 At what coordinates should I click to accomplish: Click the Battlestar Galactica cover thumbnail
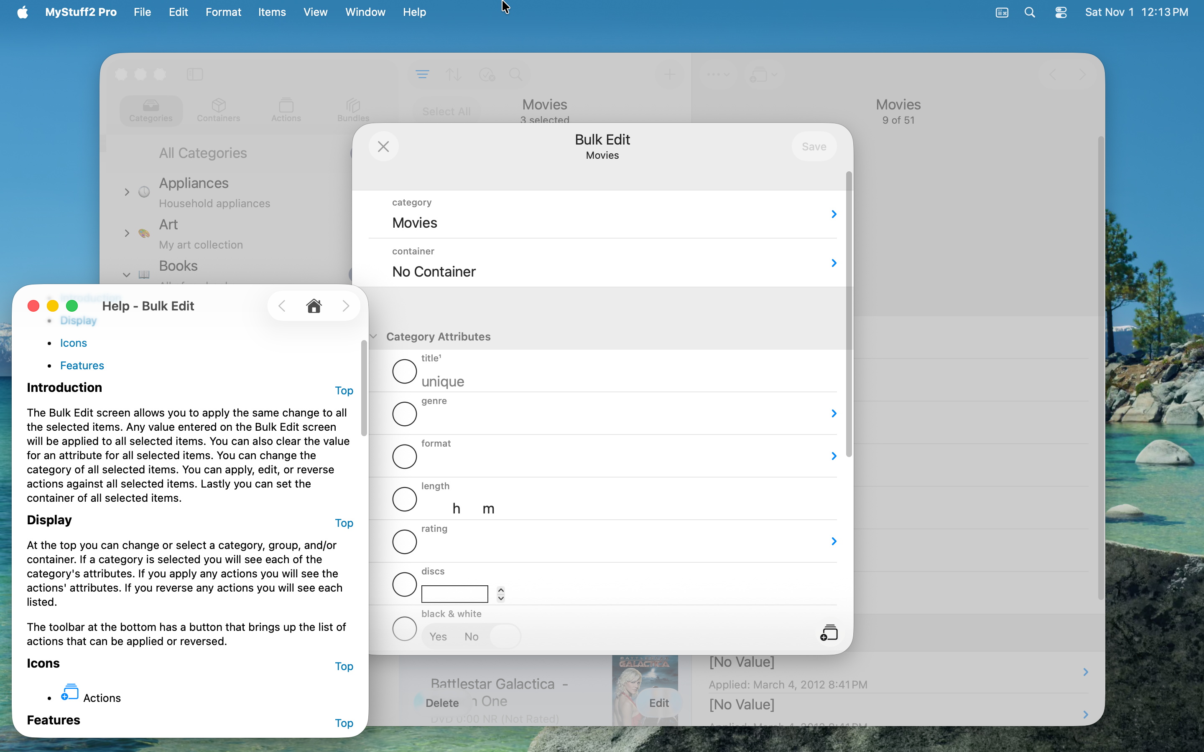645,690
